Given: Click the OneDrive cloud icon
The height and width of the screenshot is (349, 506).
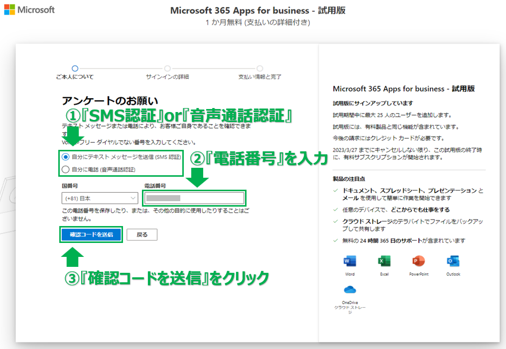Looking at the screenshot, I should pyautogui.click(x=350, y=290).
